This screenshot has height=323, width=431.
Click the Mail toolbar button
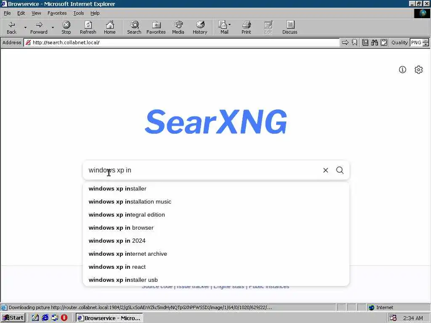click(224, 27)
